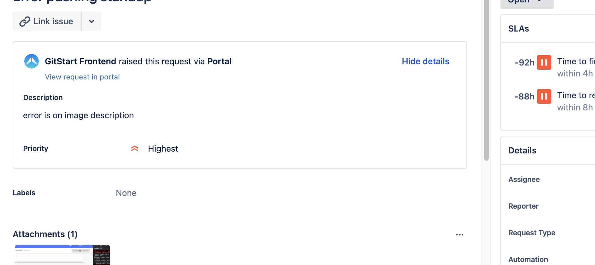Open the attached screenshot thumbnail
This screenshot has width=595, height=265.
62,255
